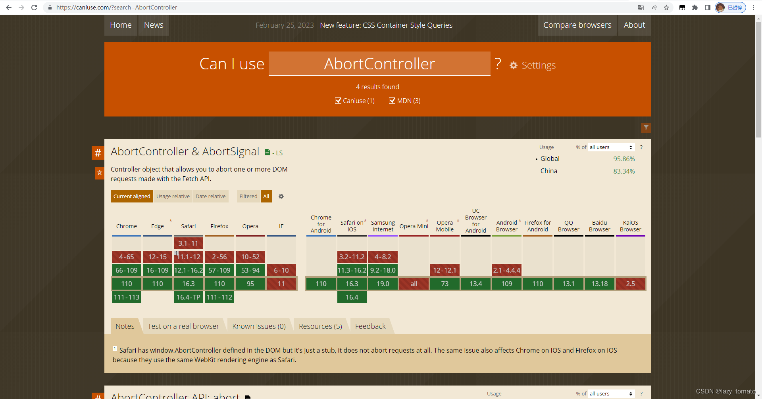Click the star icon in the left margin
This screenshot has height=399, width=762.
[100, 173]
